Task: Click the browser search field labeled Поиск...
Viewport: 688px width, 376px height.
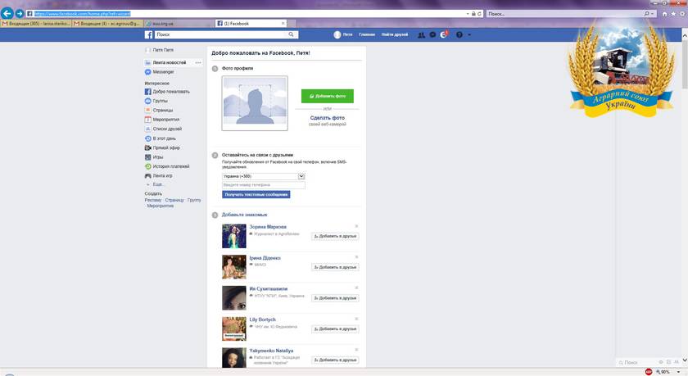Action: coord(564,14)
